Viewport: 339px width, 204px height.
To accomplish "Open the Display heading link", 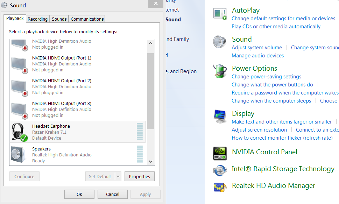I will point(243,114).
